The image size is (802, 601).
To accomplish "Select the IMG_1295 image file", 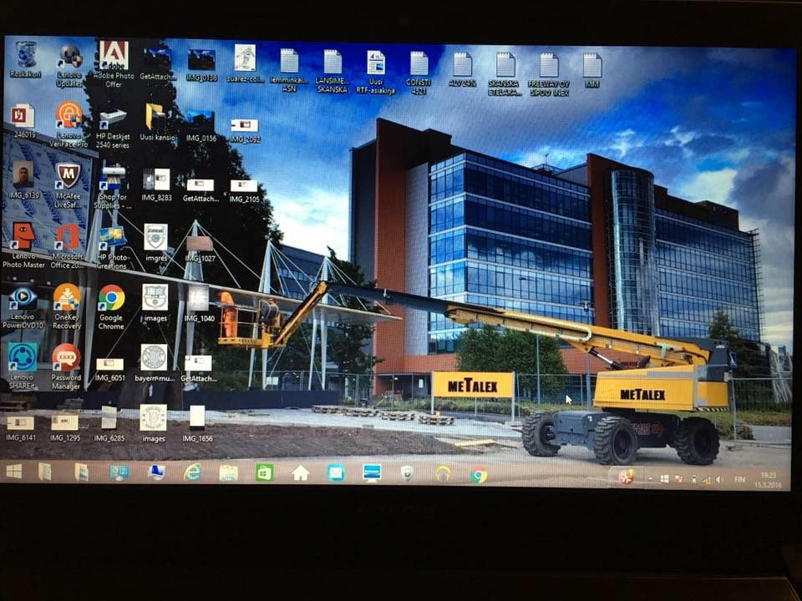I will point(65,428).
